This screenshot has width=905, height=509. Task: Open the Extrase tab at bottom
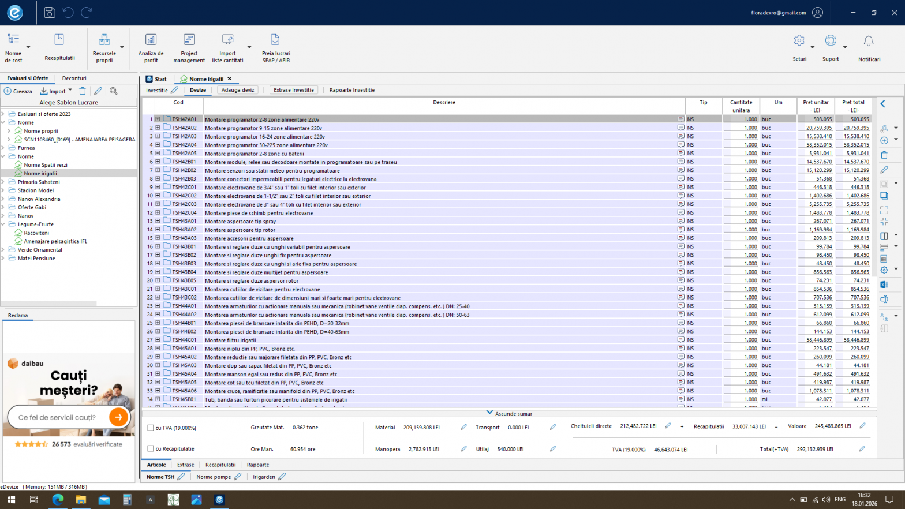pyautogui.click(x=185, y=465)
